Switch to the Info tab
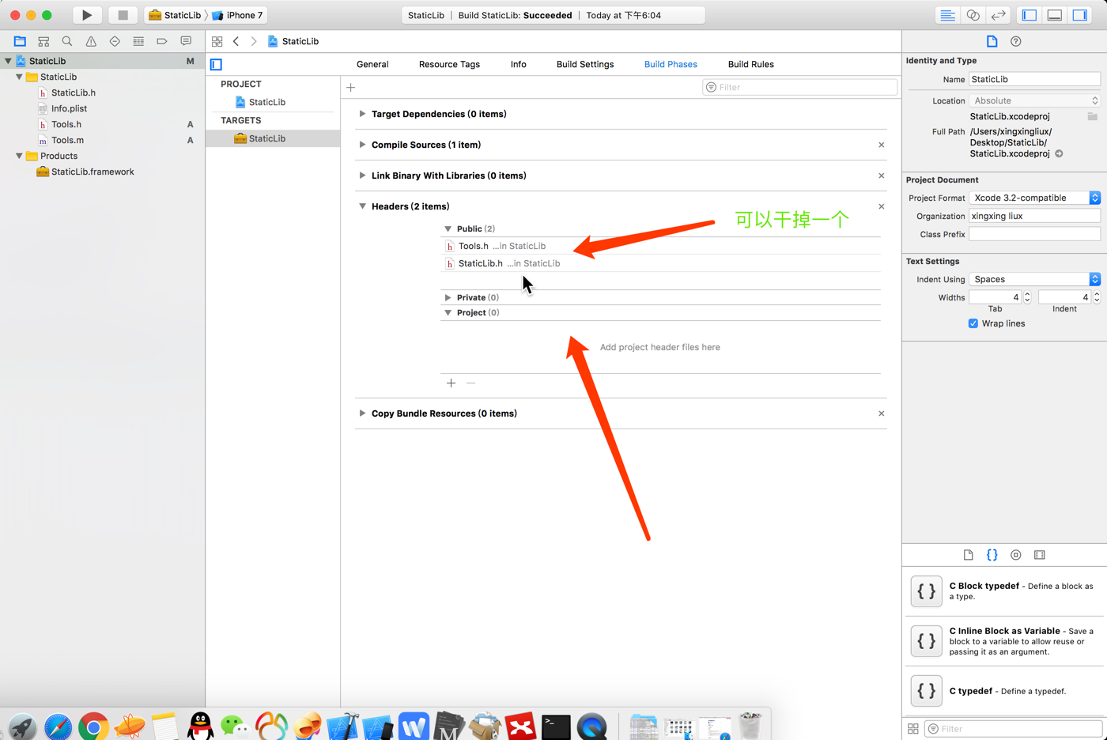1107x740 pixels. 519,64
